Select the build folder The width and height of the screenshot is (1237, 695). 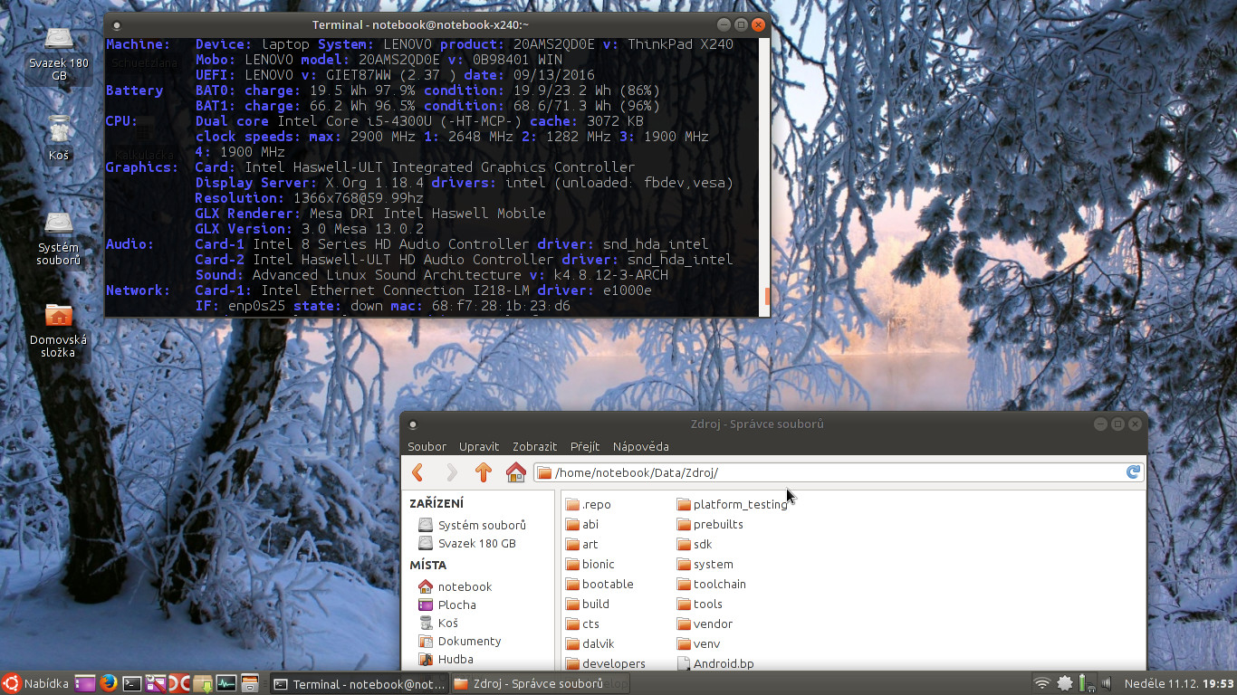(x=588, y=604)
